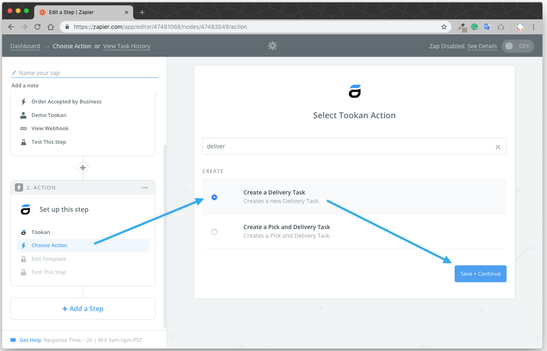
Task: Click the Tookan logo above Select Tookan Action
Action: click(354, 91)
